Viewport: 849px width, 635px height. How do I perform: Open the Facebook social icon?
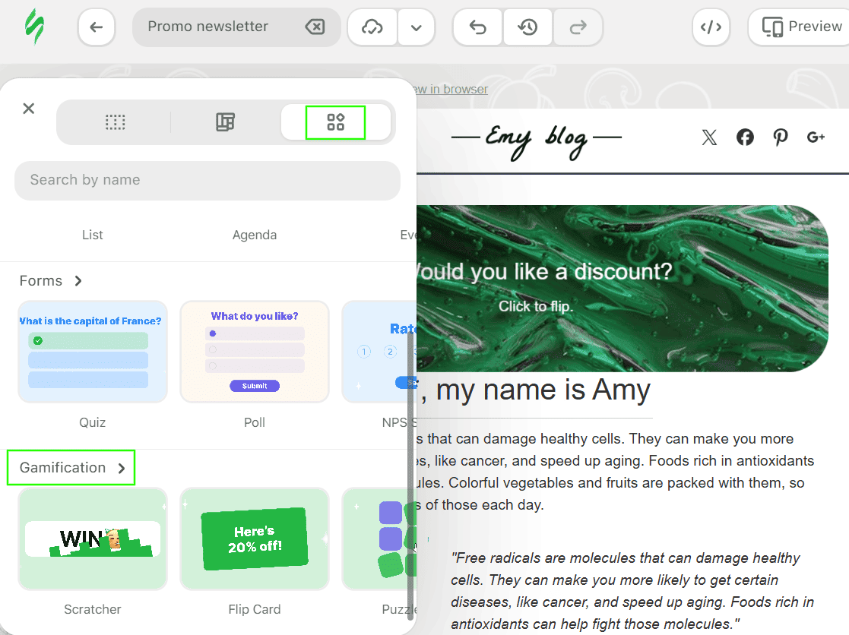tap(745, 137)
